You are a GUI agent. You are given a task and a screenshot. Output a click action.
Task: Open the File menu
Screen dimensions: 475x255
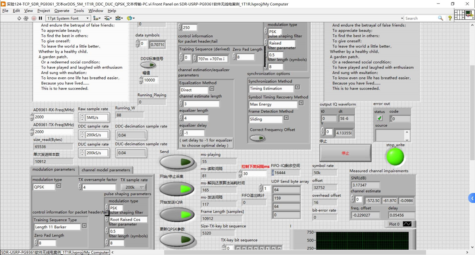pos(5,11)
